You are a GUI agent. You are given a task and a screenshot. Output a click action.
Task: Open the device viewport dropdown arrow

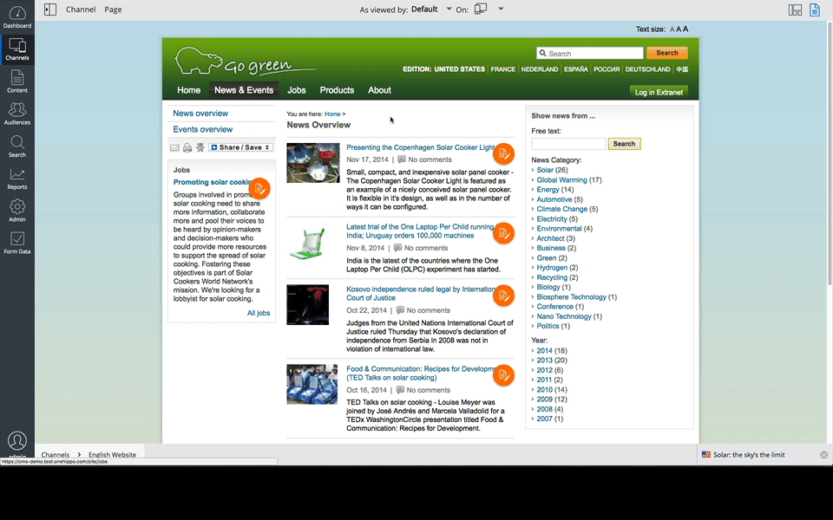click(501, 9)
